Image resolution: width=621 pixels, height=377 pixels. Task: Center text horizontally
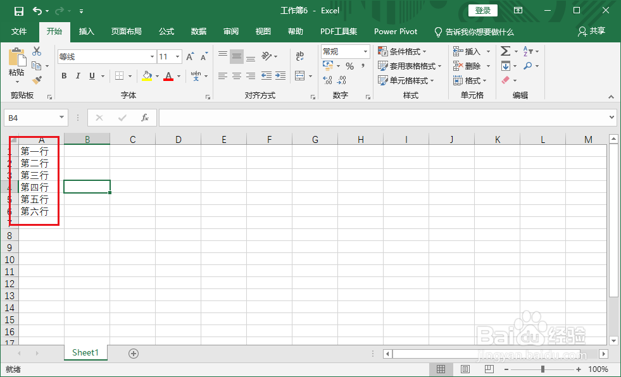click(237, 75)
